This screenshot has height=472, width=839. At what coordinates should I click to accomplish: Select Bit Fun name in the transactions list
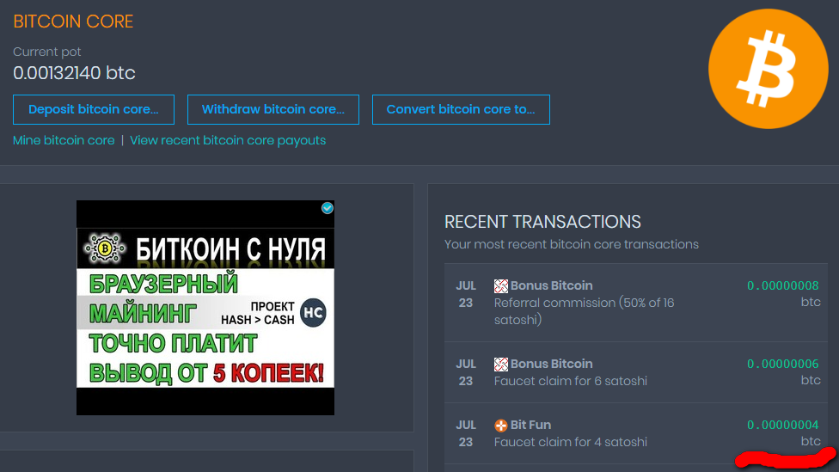[530, 425]
